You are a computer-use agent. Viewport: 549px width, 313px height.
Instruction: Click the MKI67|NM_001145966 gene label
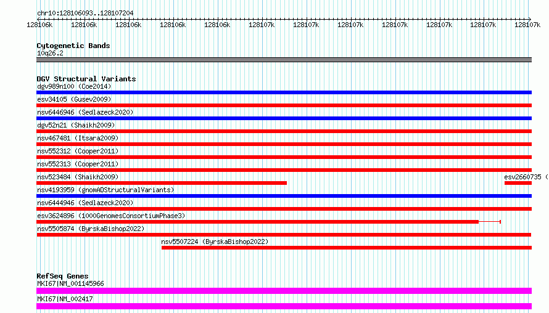tap(70, 283)
